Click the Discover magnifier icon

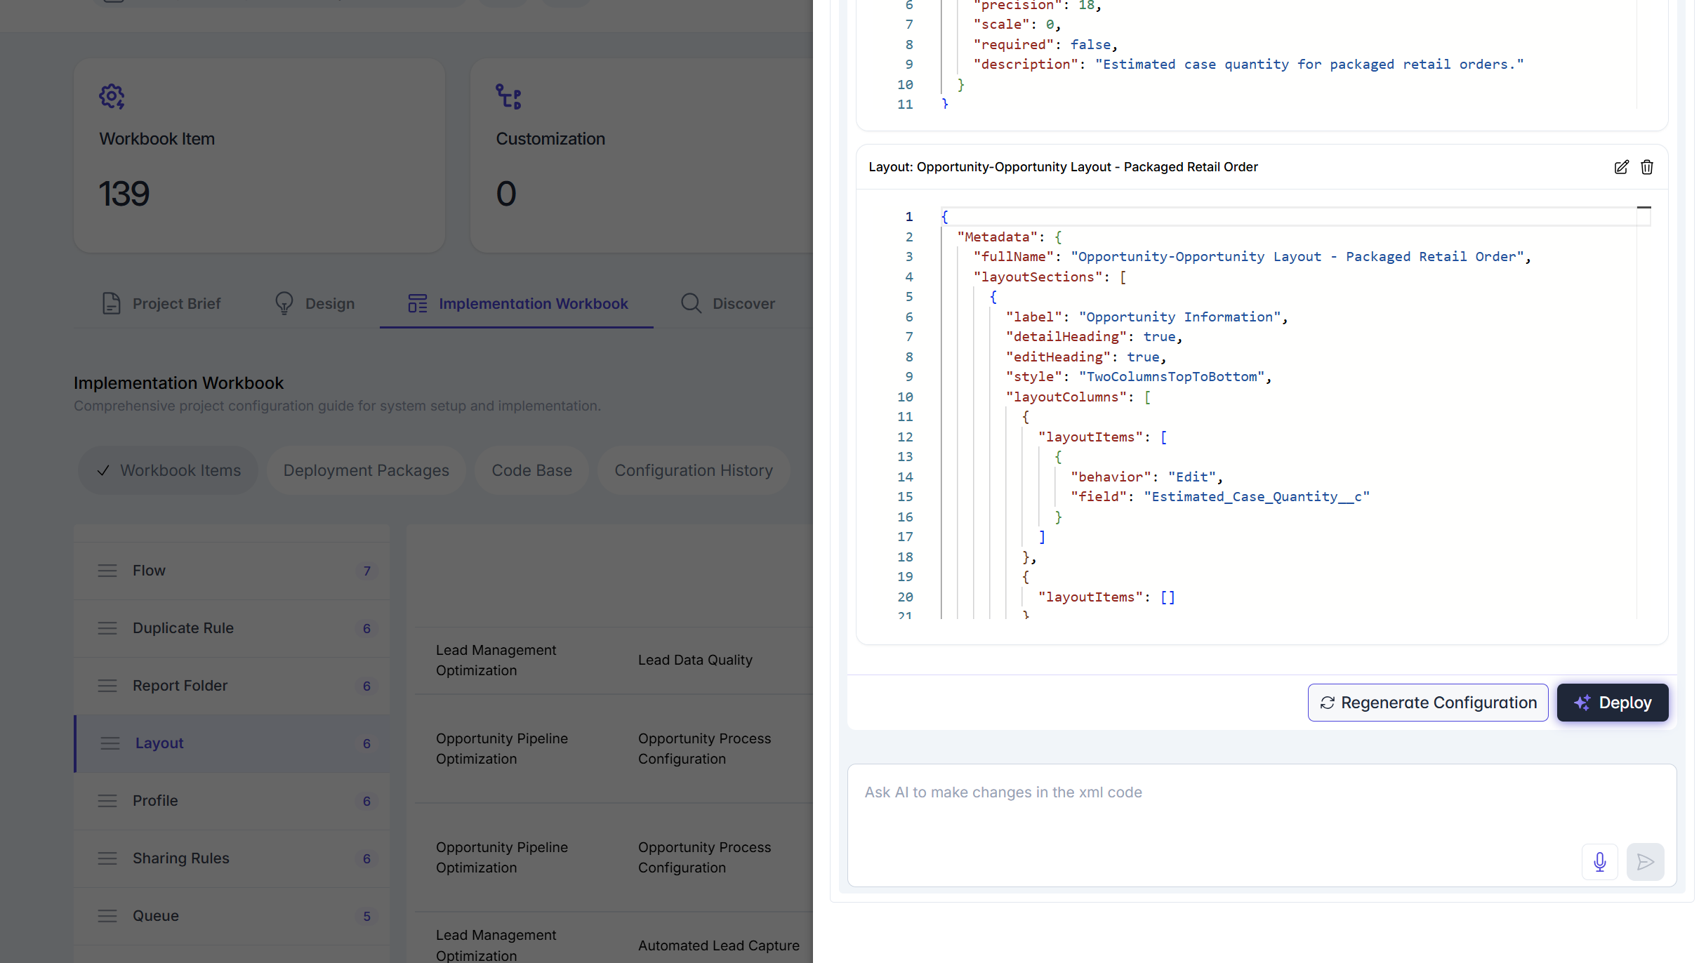[x=691, y=303]
